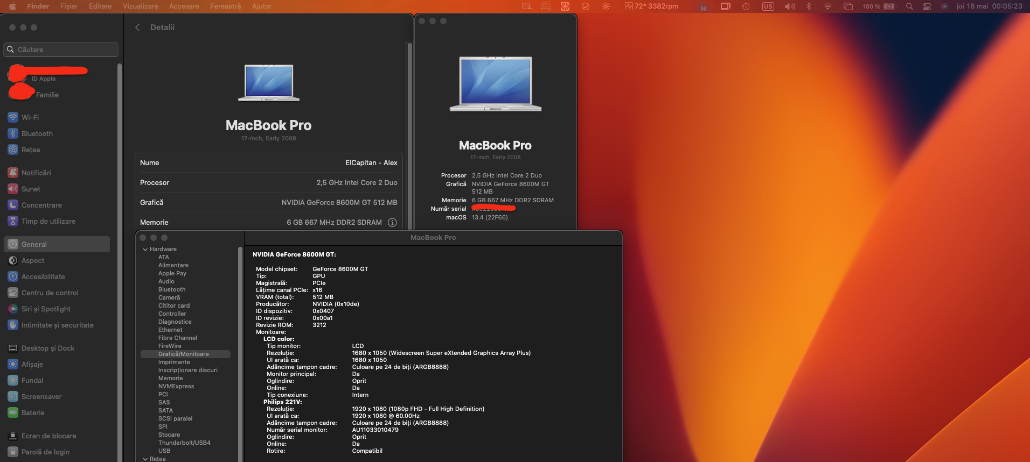Open Apple menu
The height and width of the screenshot is (462, 1030).
(12, 6)
